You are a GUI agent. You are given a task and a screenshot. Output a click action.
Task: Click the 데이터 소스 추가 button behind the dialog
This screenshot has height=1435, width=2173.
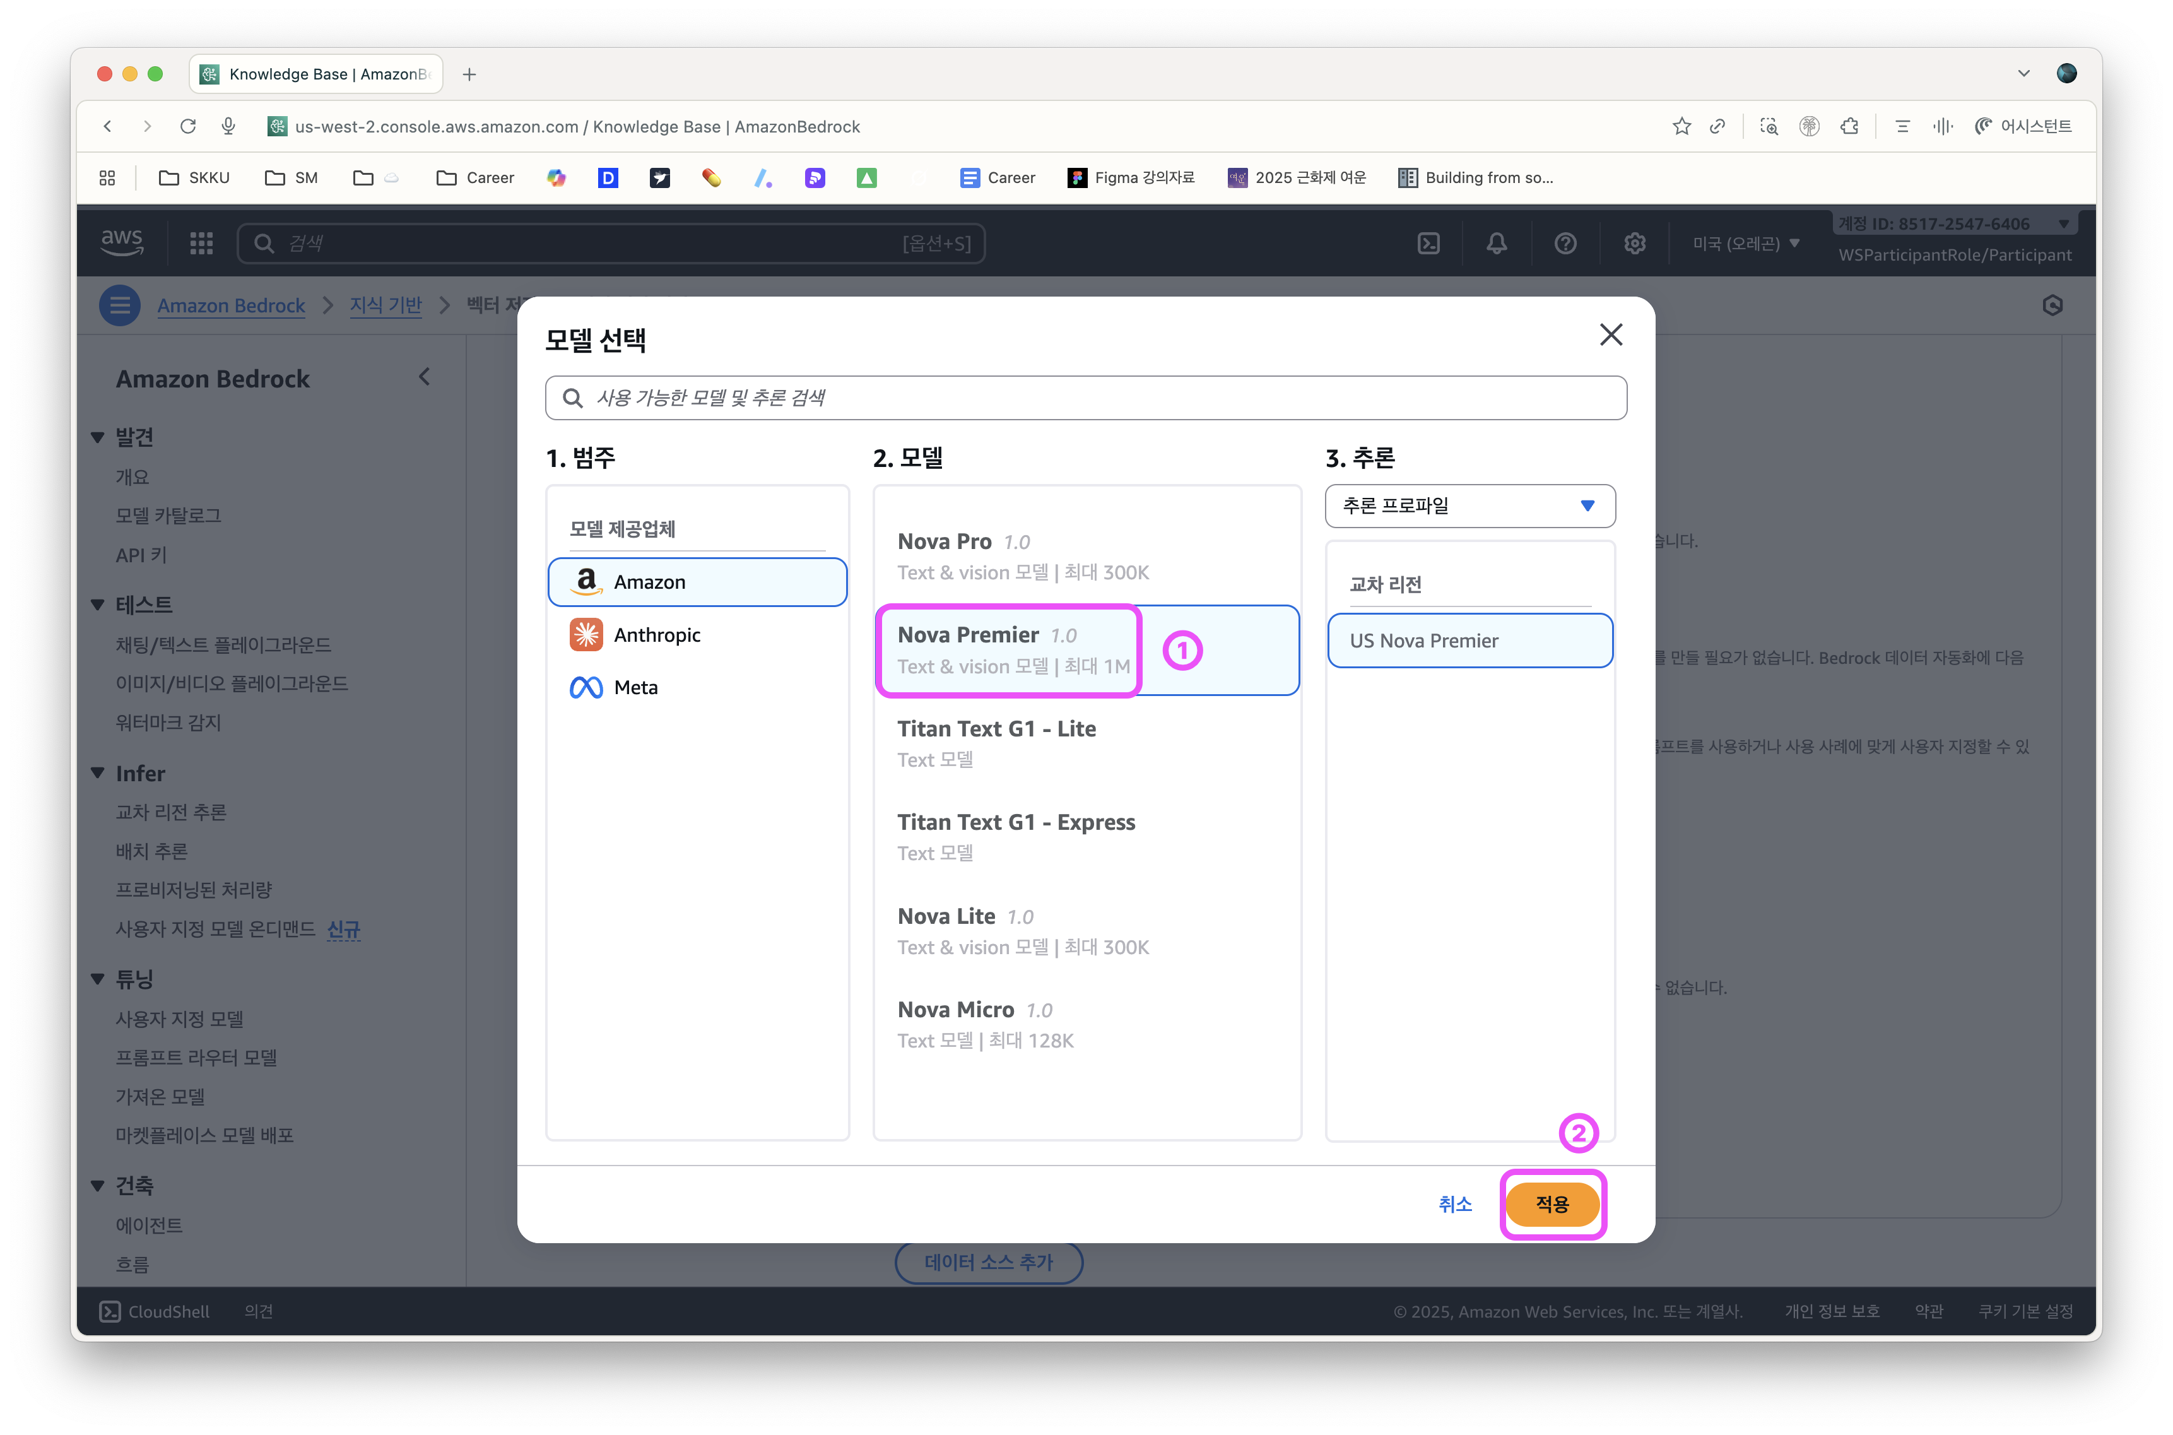[989, 1262]
